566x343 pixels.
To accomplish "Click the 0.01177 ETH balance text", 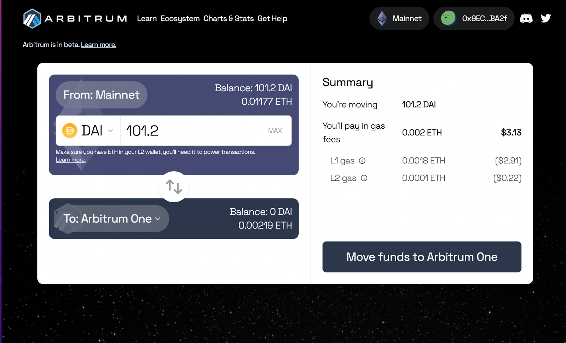I will point(267,101).
